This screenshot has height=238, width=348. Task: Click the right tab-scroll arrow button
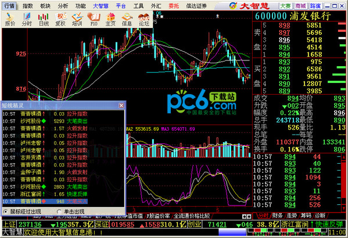[249, 217]
